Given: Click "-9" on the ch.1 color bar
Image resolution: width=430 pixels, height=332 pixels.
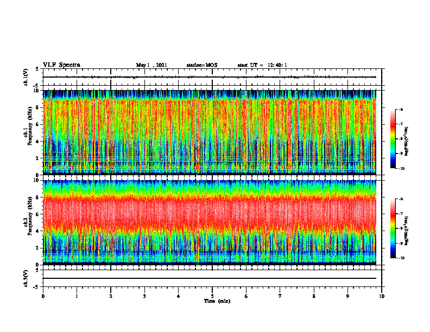Looking at the screenshot, I should click(x=401, y=154).
